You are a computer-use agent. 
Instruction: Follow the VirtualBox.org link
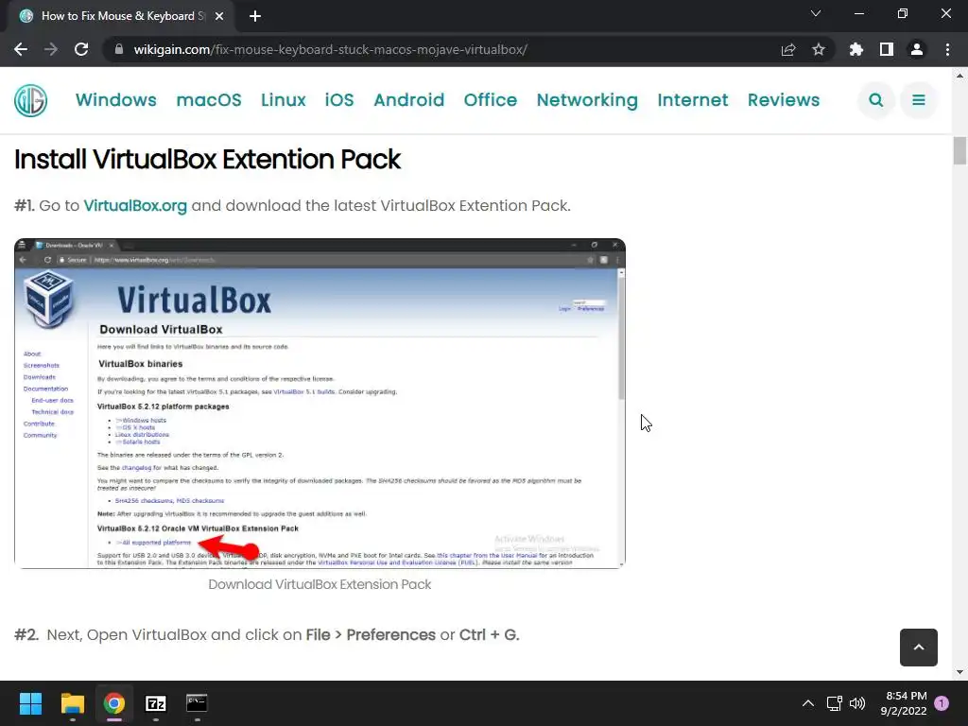[x=135, y=205]
